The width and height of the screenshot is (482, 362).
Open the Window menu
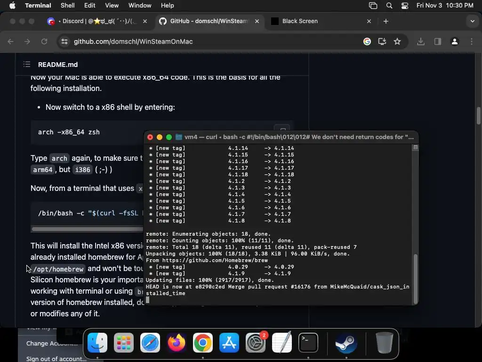tap(140, 6)
